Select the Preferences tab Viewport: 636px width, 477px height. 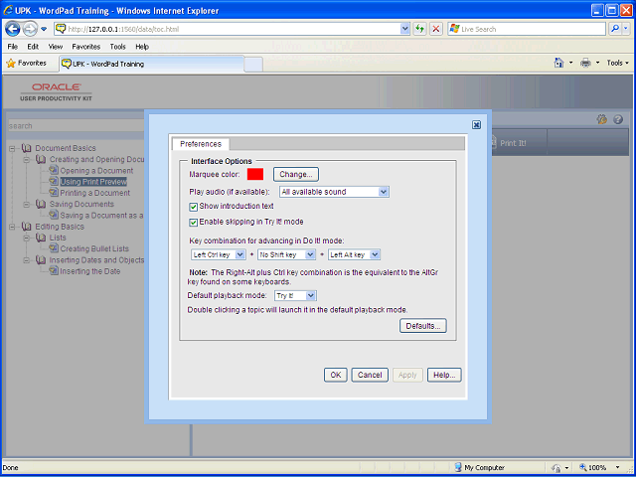[x=201, y=144]
